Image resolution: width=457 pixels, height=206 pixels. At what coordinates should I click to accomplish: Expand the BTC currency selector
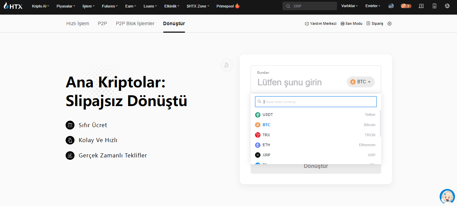[x=361, y=82]
